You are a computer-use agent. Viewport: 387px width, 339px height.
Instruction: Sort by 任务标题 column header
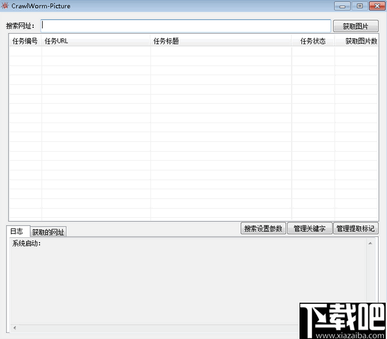[x=221, y=41]
